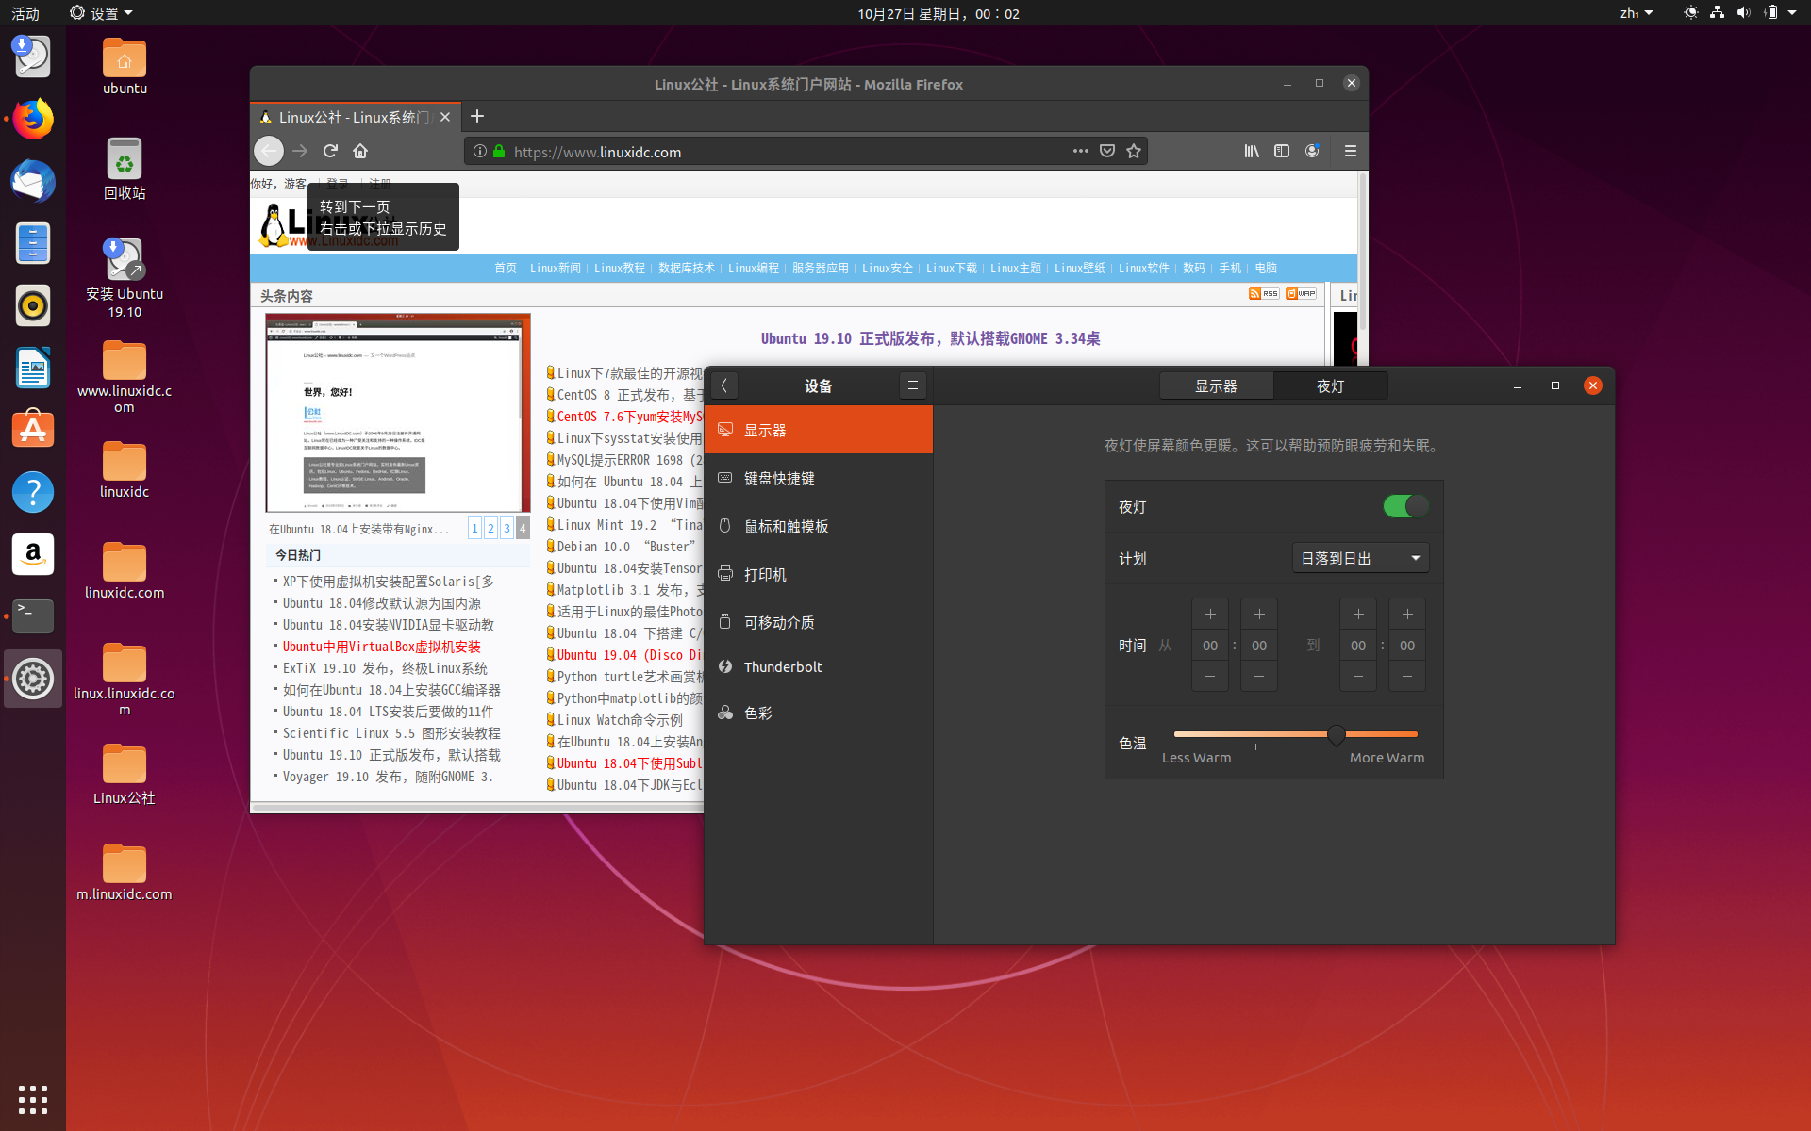
Task: Open Firefox account icon
Action: 1312,151
